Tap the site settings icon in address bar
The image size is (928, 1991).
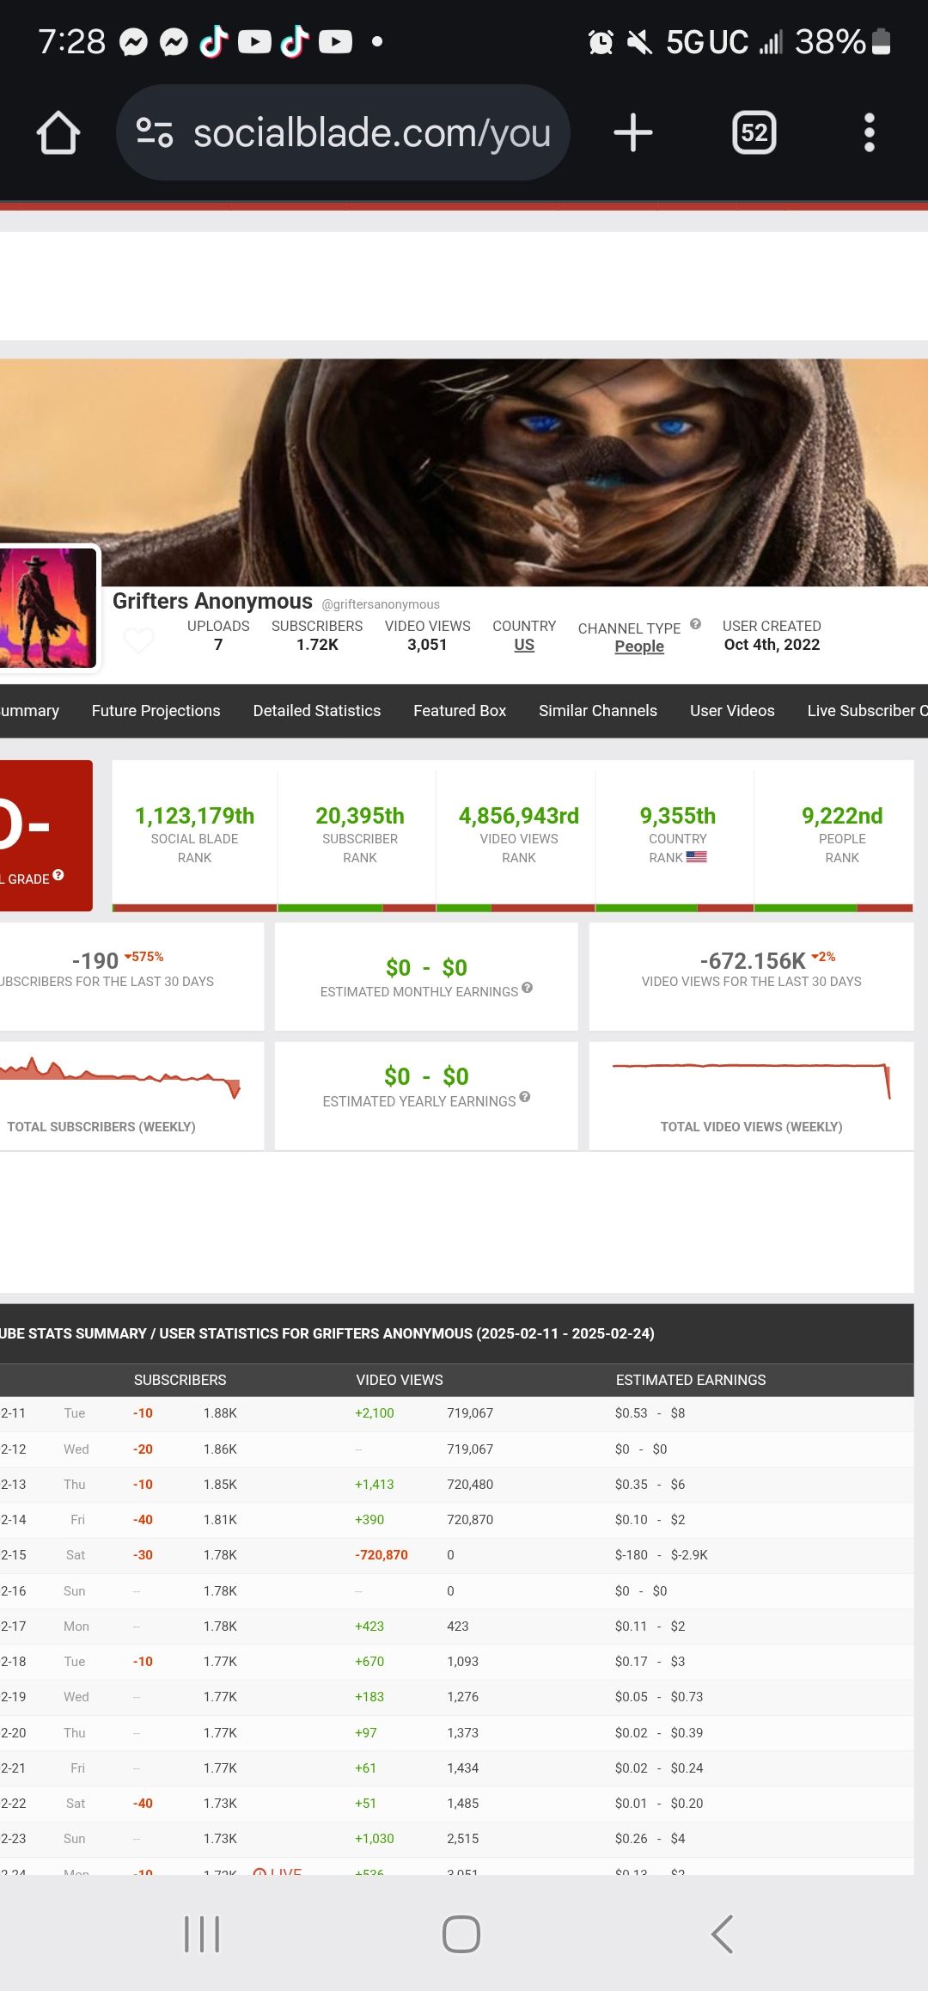[155, 133]
